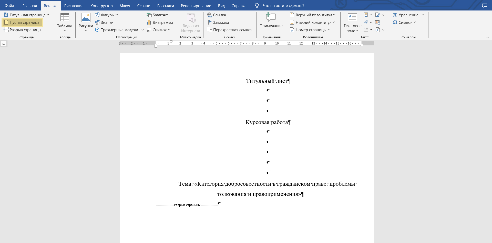The width and height of the screenshot is (492, 243).
Task: Open the Номер страницы menu
Action: [x=310, y=30]
